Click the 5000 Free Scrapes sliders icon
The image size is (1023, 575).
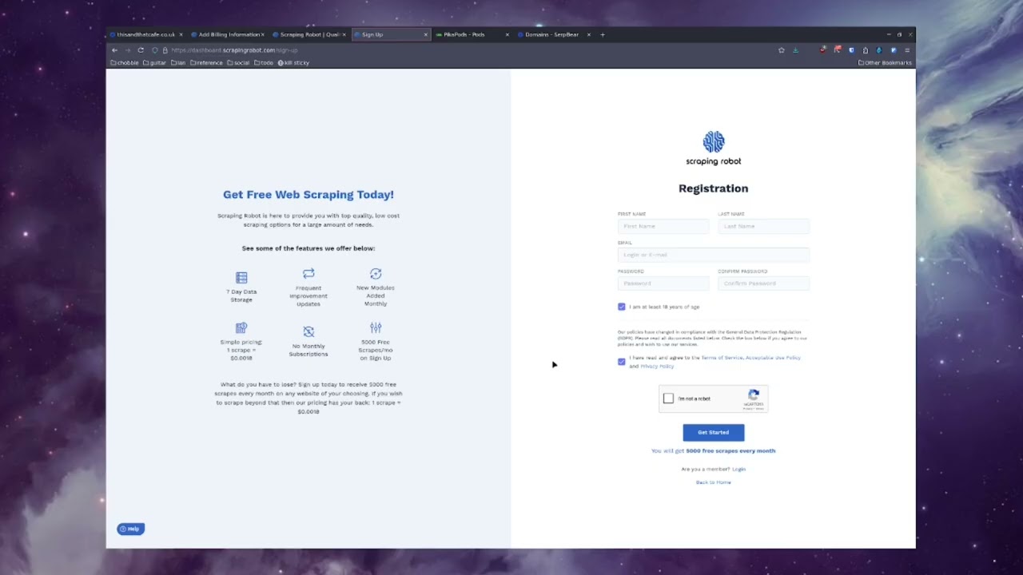(x=376, y=327)
